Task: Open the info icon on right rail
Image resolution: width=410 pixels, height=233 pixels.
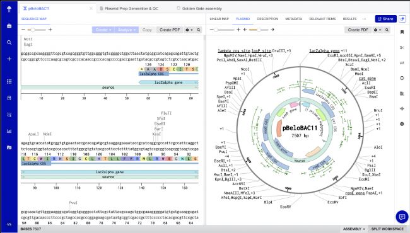Action: click(x=402, y=124)
